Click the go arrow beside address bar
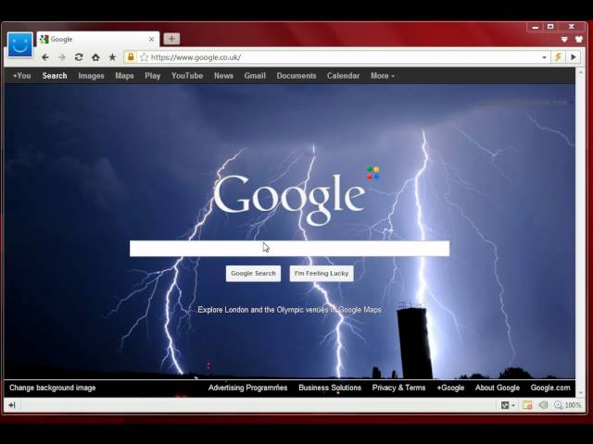The image size is (593, 444). pyautogui.click(x=574, y=57)
